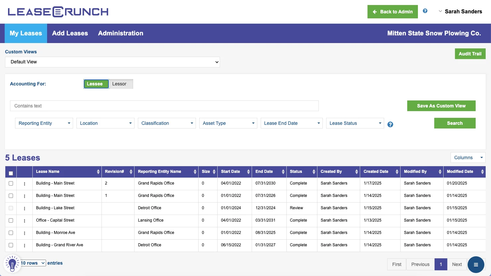Check the Building - Monroe Ave row checkbox
The image size is (491, 276).
[x=11, y=233]
